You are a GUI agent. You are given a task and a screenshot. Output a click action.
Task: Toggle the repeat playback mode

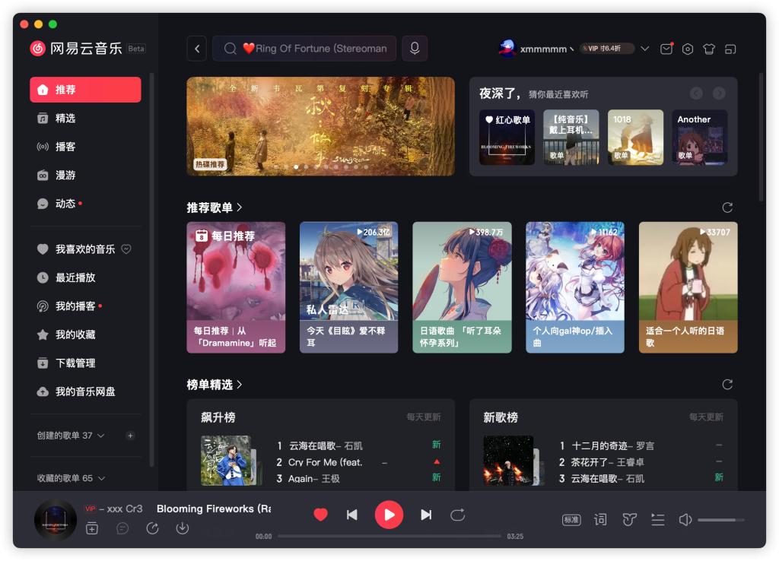point(457,515)
